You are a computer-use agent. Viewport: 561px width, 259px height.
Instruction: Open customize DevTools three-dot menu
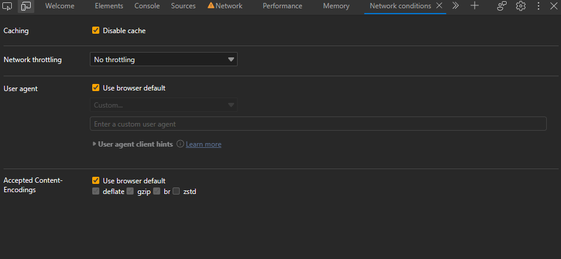tap(538, 6)
